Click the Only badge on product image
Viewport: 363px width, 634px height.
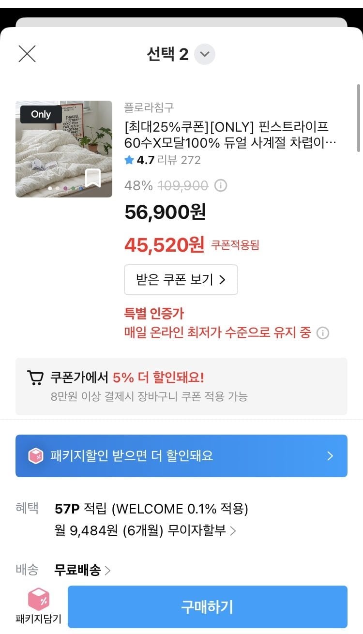tap(41, 115)
